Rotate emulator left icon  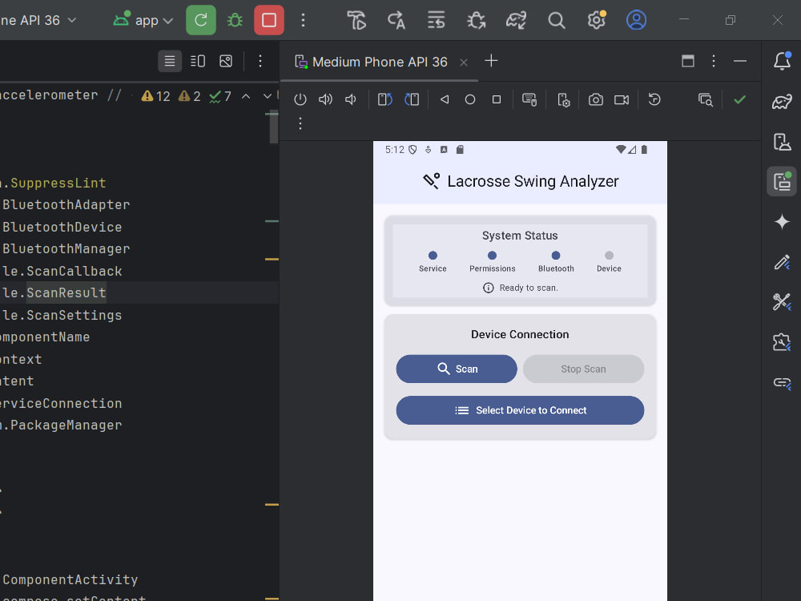tap(384, 99)
